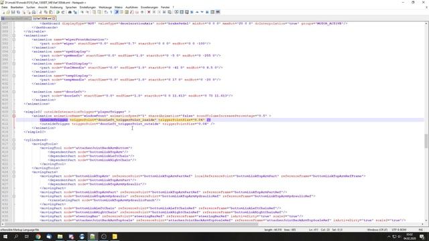The width and height of the screenshot is (429, 241).
Task: Toggle the indent guide in the toolbar
Action: pyautogui.click(x=117, y=12)
